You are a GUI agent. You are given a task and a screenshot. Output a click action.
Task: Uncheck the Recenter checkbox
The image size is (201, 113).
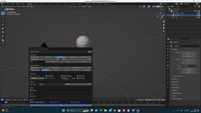coord(31,90)
